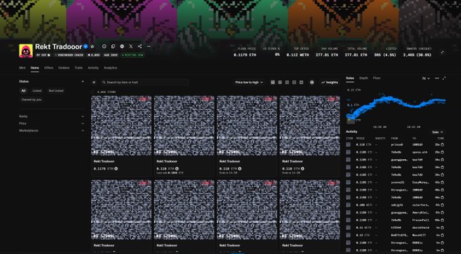
Task: Open the more options ellipsis beside the share icon
Action: click(148, 46)
